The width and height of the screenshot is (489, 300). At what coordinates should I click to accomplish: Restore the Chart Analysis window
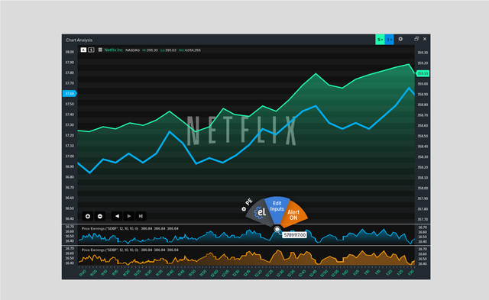coord(416,39)
